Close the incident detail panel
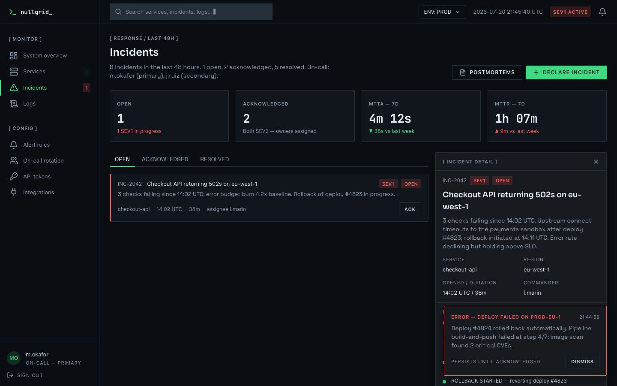The height and width of the screenshot is (386, 617). (596, 162)
